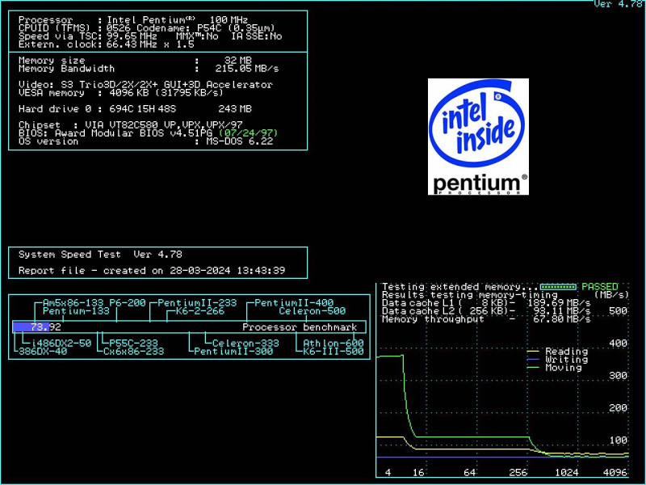This screenshot has height=485, width=646.
Task: Click the Memory Bandwidth 215.05 MB/s value
Action: click(247, 69)
